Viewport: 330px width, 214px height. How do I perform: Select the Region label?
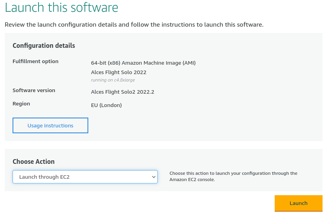(x=21, y=104)
